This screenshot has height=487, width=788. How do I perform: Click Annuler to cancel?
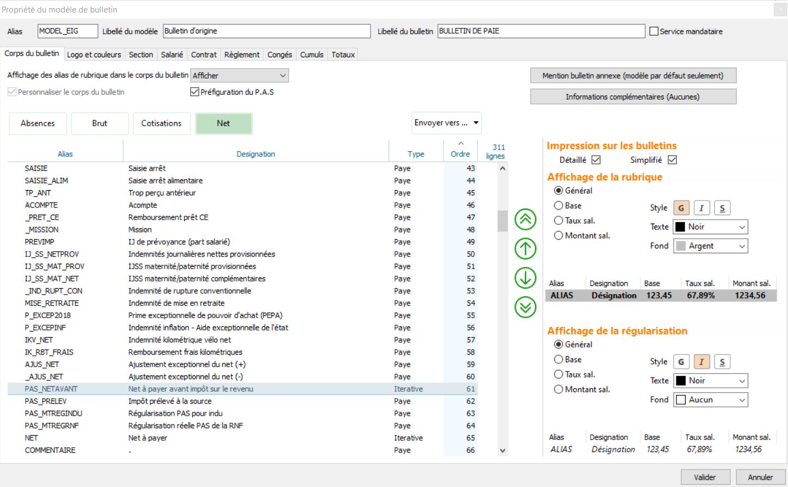(x=760, y=477)
